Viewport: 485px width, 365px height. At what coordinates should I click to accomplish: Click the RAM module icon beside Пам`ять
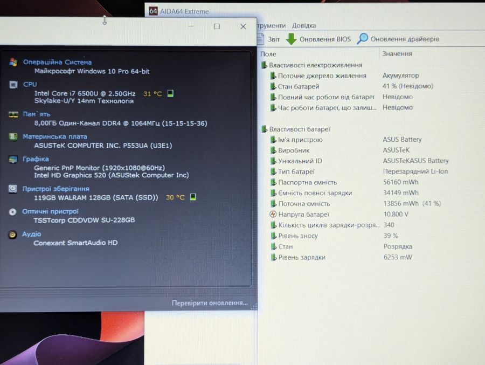(13, 114)
